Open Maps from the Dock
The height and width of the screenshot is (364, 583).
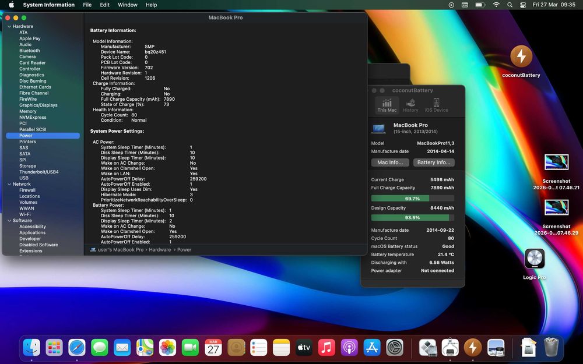[145, 348]
